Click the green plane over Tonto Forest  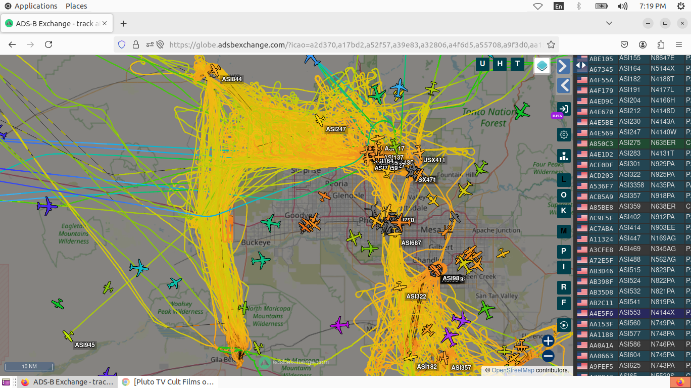pyautogui.click(x=522, y=111)
